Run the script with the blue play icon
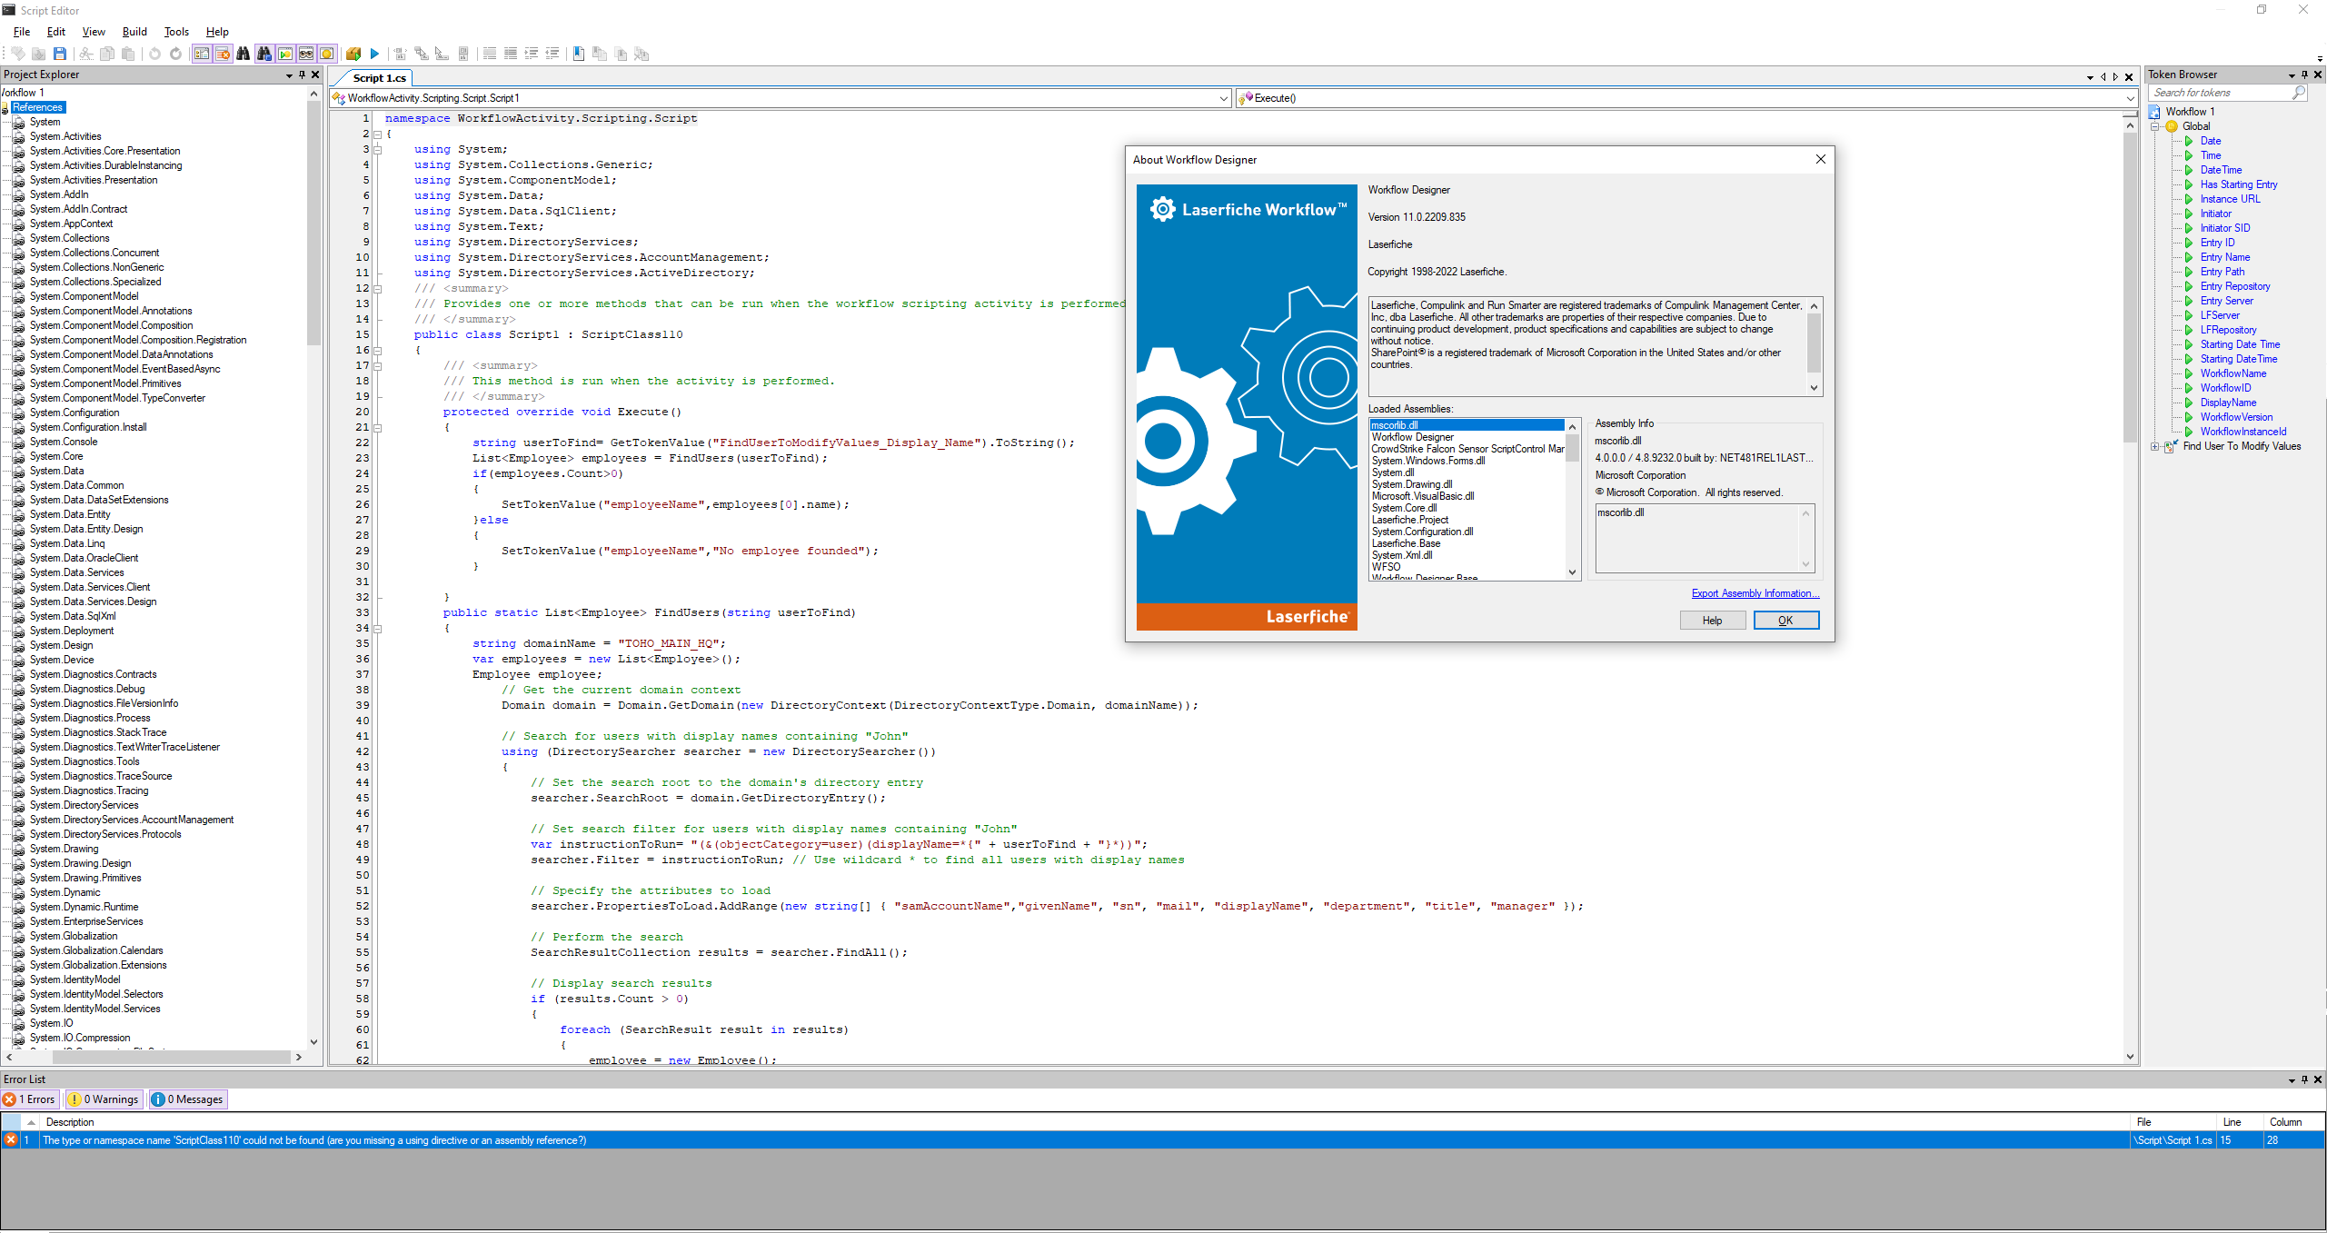Viewport: 2327px width, 1233px height. point(374,54)
